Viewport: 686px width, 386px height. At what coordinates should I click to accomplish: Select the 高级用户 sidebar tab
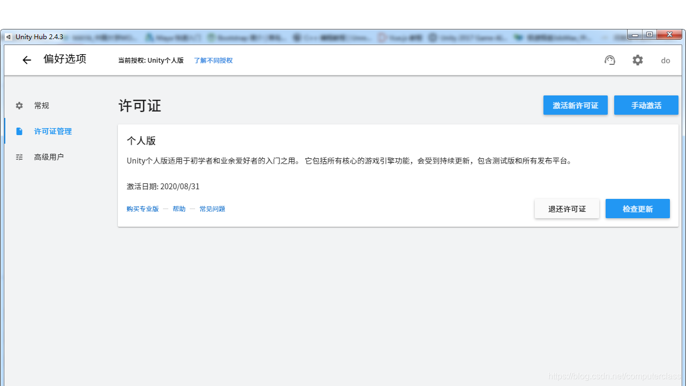click(x=58, y=157)
